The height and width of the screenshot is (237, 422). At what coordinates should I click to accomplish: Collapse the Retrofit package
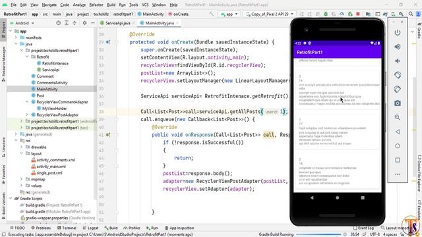click(x=27, y=57)
